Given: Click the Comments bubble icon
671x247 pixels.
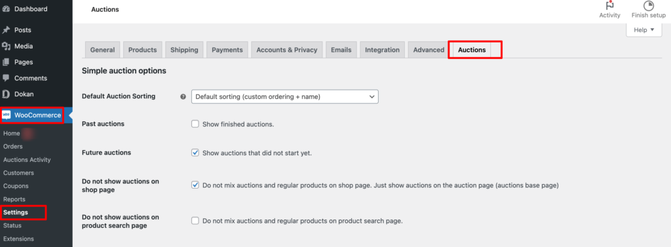Looking at the screenshot, I should click(6, 79).
